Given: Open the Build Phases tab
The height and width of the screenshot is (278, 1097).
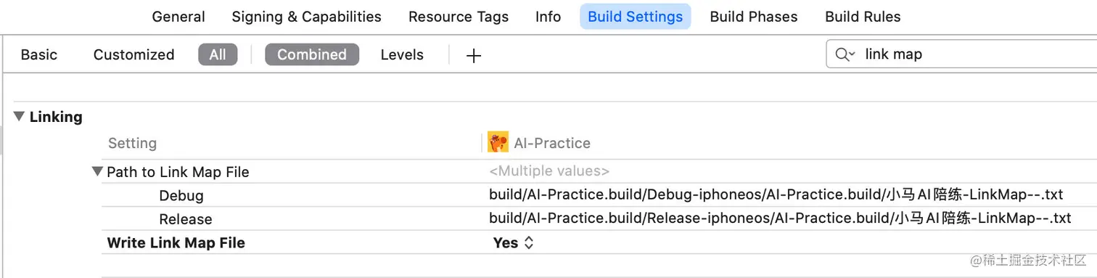Looking at the screenshot, I should click(x=754, y=17).
